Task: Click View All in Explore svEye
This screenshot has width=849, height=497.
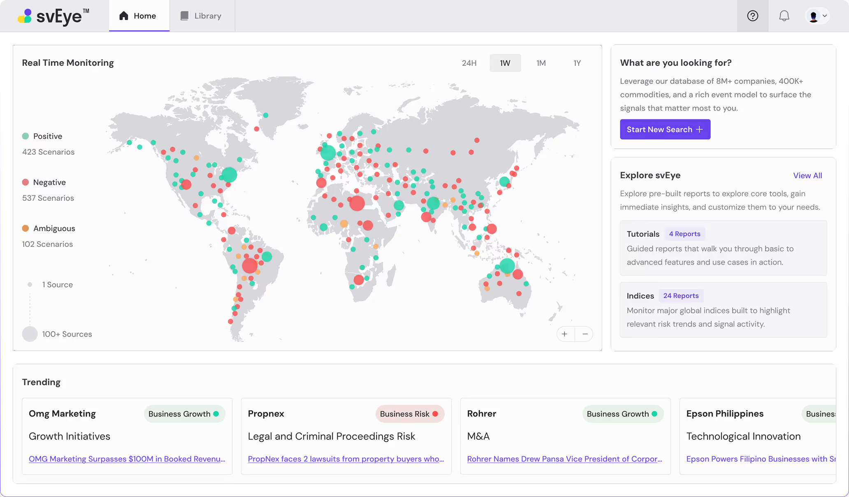Action: click(x=807, y=175)
